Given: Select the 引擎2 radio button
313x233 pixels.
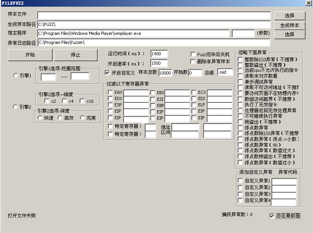Looking at the screenshot, I should pos(16,107).
